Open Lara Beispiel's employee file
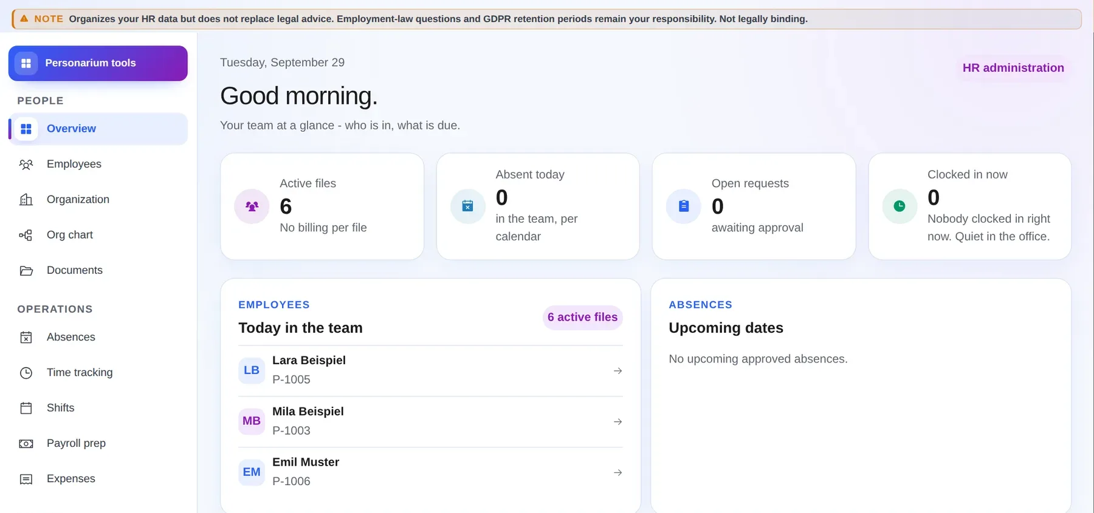This screenshot has height=513, width=1094. click(x=430, y=370)
